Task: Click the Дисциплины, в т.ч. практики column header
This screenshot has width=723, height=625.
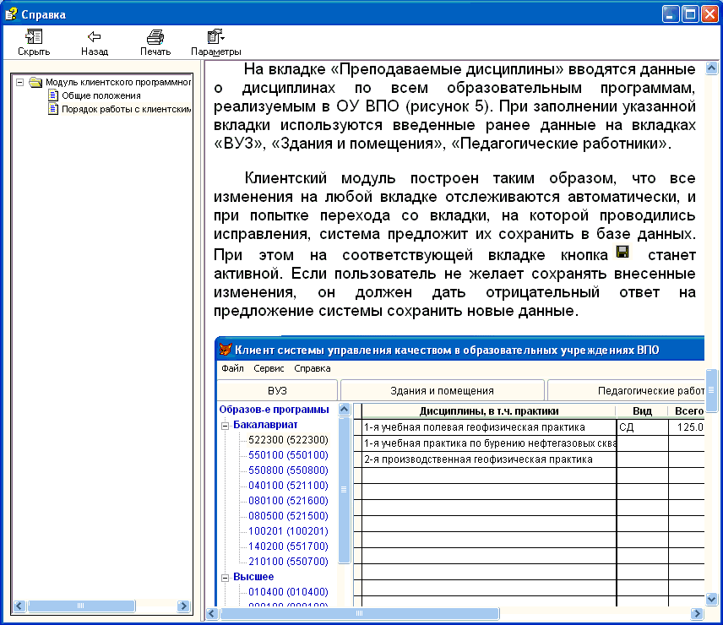Action: pyautogui.click(x=489, y=411)
